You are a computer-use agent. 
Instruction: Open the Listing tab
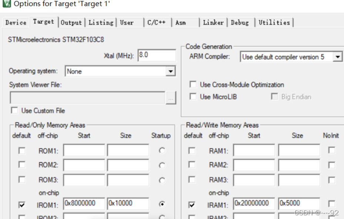101,22
